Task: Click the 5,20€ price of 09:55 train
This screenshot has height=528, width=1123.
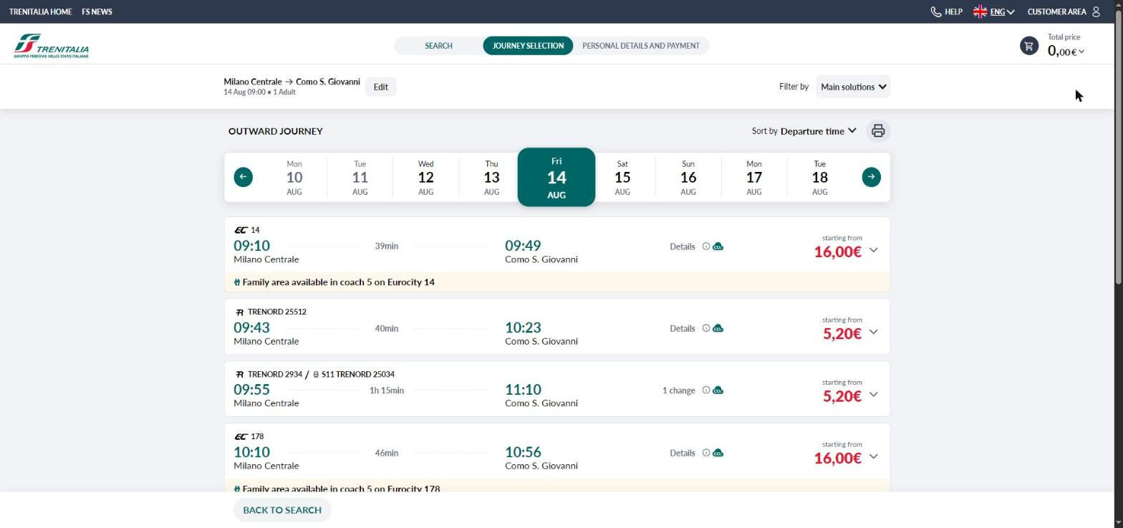Action: pyautogui.click(x=842, y=395)
